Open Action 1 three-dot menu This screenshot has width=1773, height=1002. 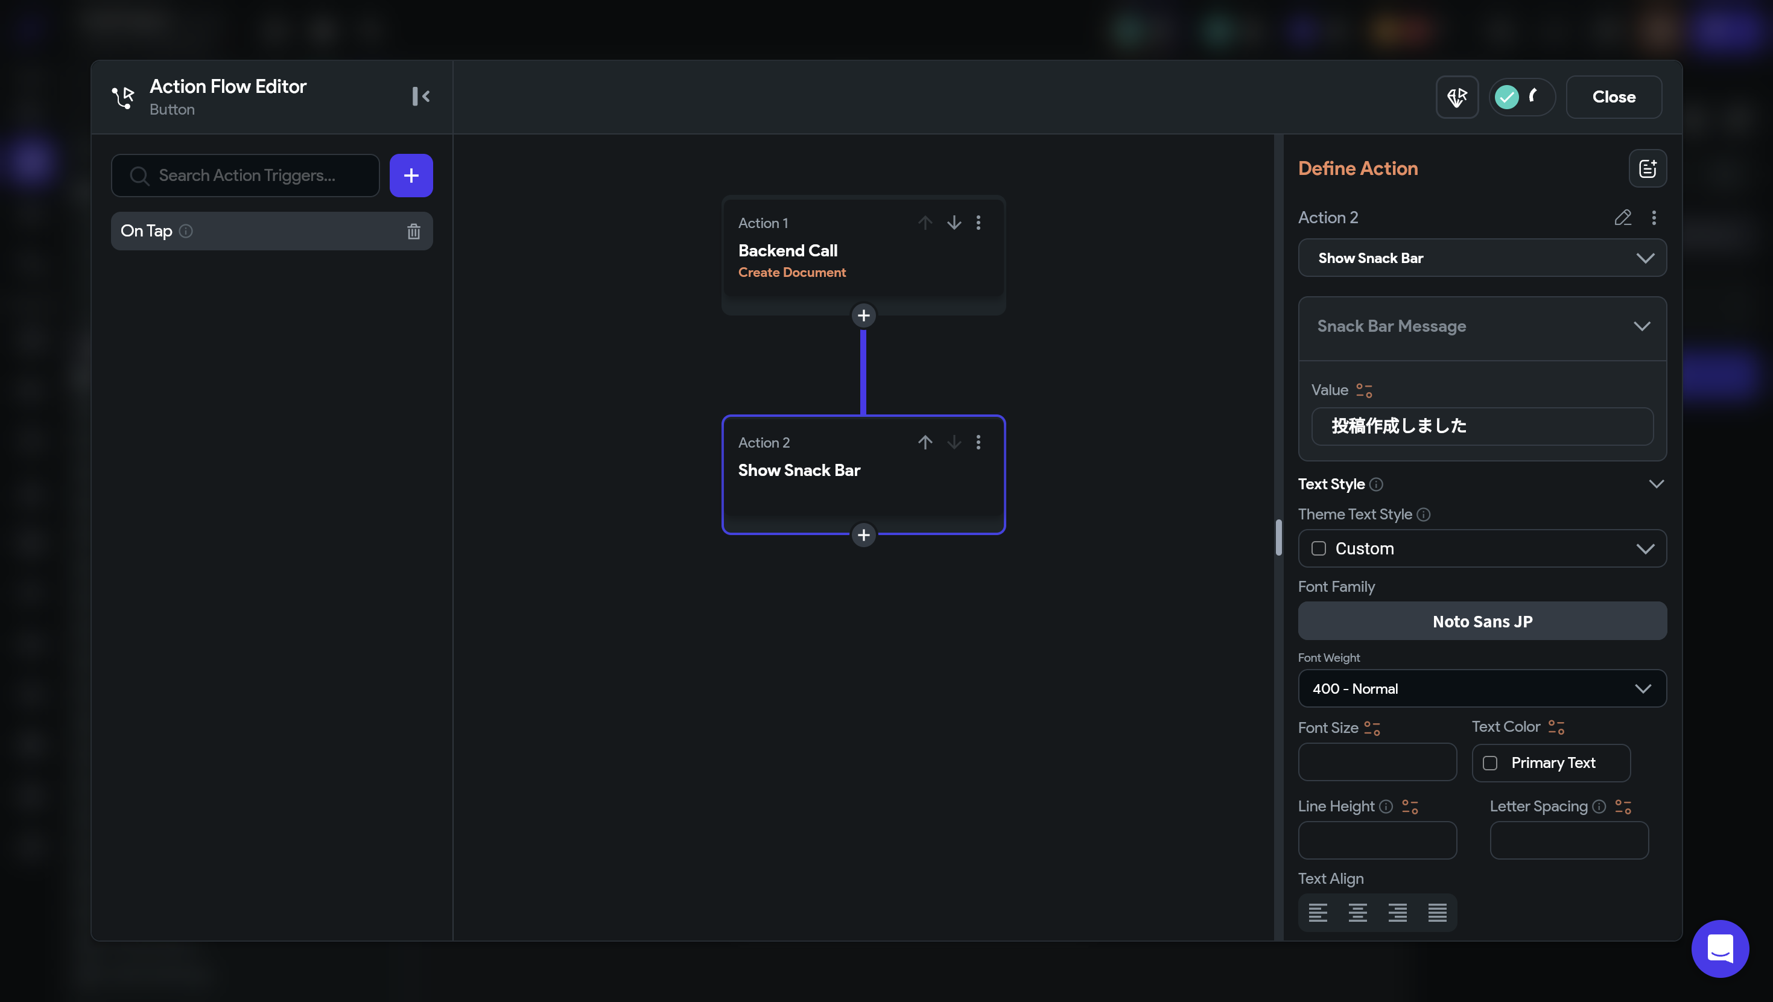(978, 222)
